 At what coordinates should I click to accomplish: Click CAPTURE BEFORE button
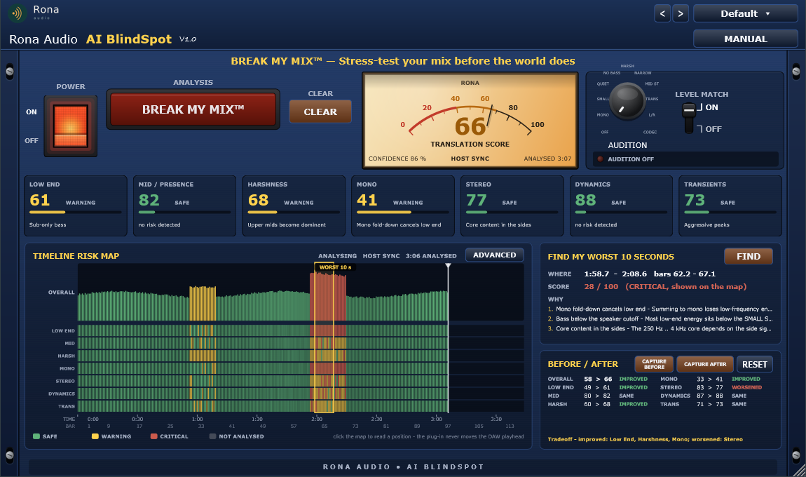[x=654, y=364]
